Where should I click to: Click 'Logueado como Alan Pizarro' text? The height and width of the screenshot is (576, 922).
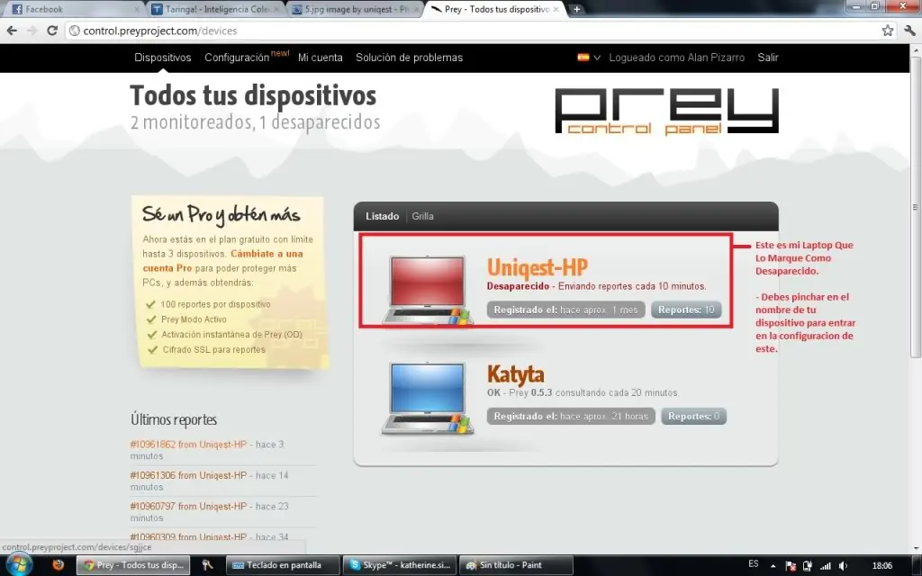tap(677, 58)
